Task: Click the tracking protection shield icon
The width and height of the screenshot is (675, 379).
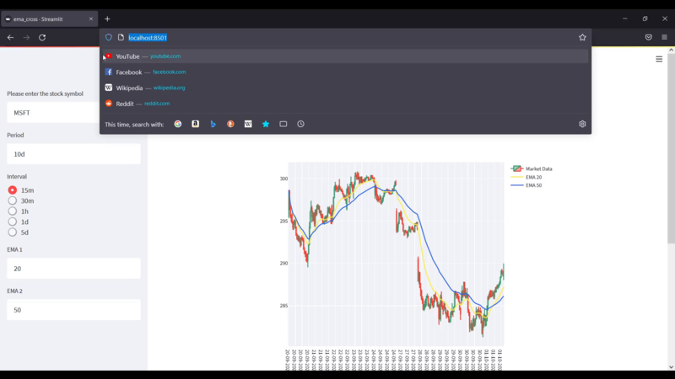Action: point(109,37)
